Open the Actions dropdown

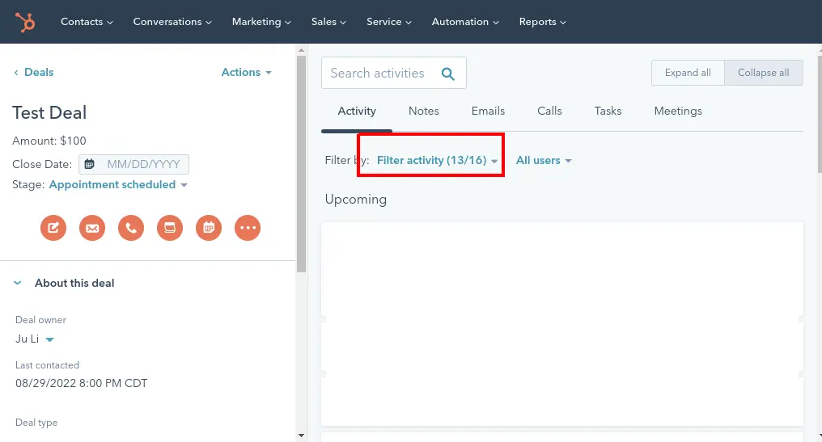tap(247, 72)
